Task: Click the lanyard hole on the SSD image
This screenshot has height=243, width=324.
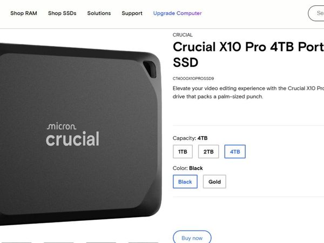Action: (150, 69)
